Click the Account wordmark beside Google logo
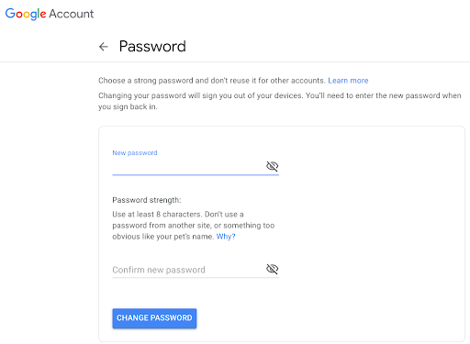This screenshot has height=344, width=470. (x=72, y=14)
